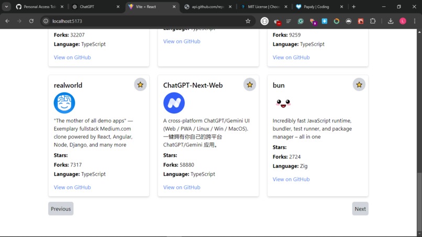
Task: Go to the Previous page
Action: [61, 209]
